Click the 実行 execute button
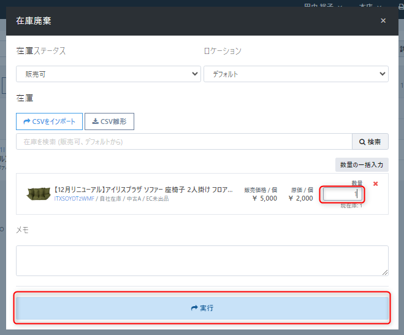Viewport: 404px width, 335px height. click(202, 308)
